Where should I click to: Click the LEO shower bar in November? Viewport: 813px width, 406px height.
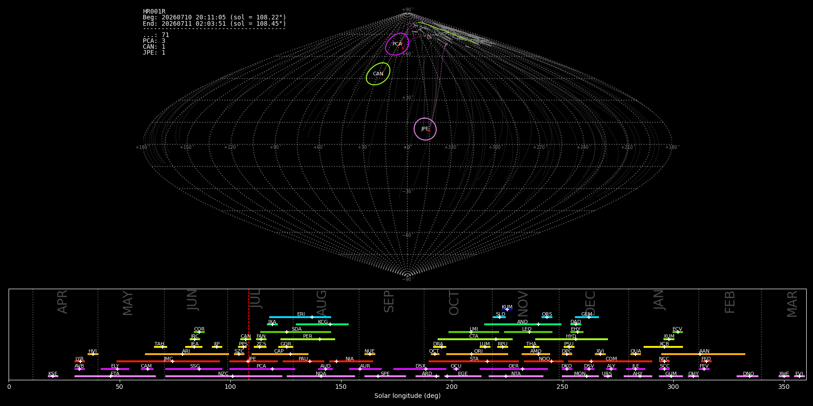coord(528,332)
